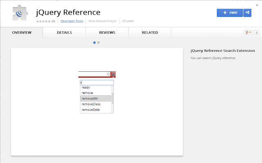The height and width of the screenshot is (163, 262).
Task: Click the 'from Kimura Shojun' author text
Action: click(103, 21)
